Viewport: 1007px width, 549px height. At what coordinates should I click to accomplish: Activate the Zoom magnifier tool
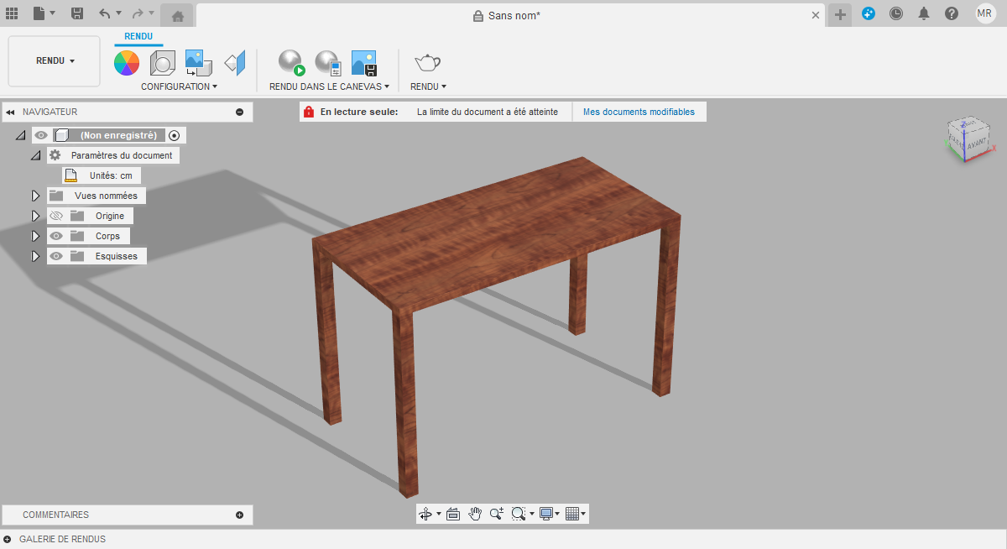[497, 513]
